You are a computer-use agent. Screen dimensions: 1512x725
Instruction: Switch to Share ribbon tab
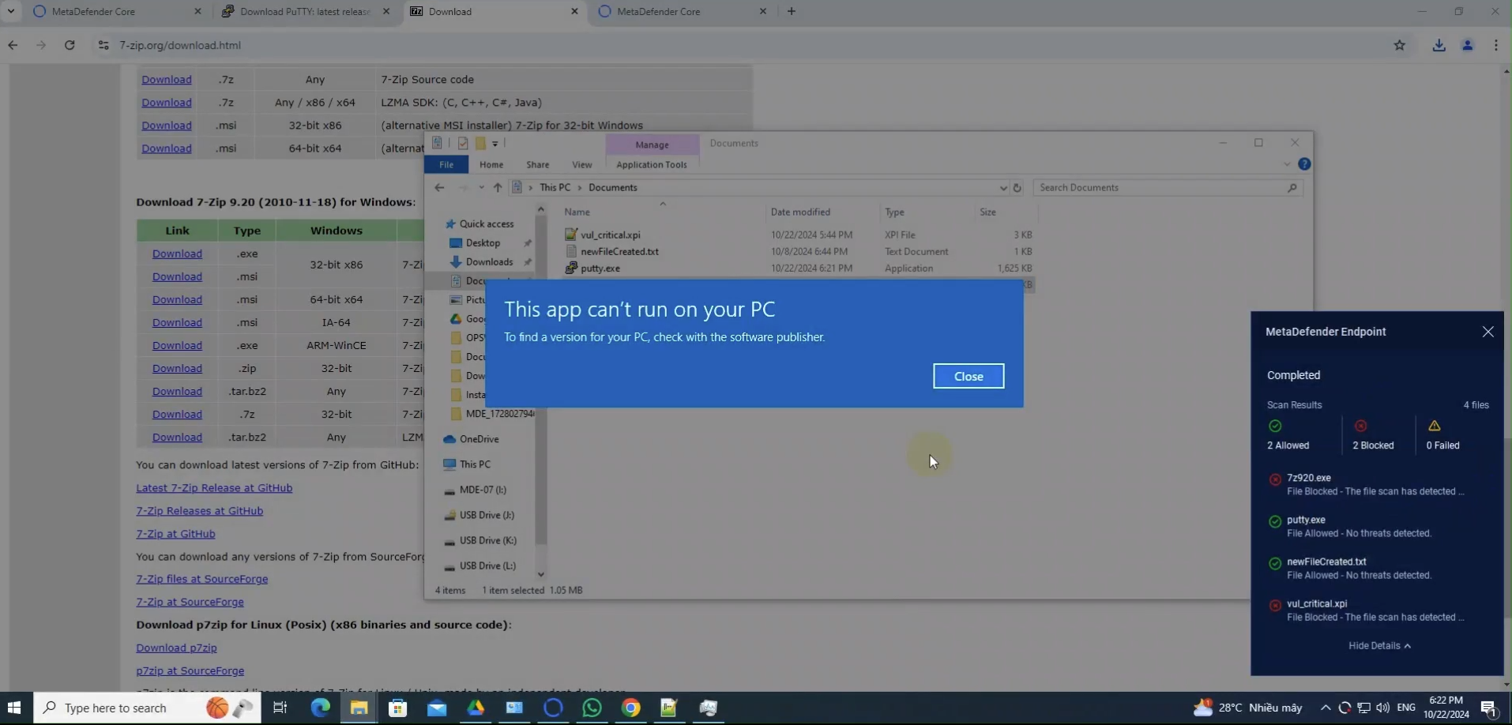pos(537,164)
